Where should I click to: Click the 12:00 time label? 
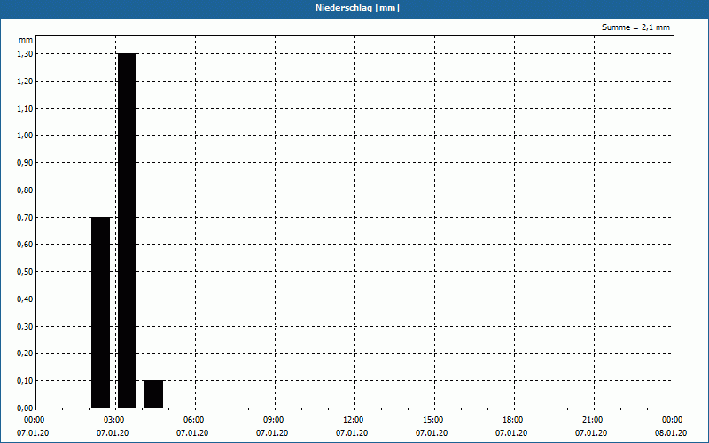(353, 420)
